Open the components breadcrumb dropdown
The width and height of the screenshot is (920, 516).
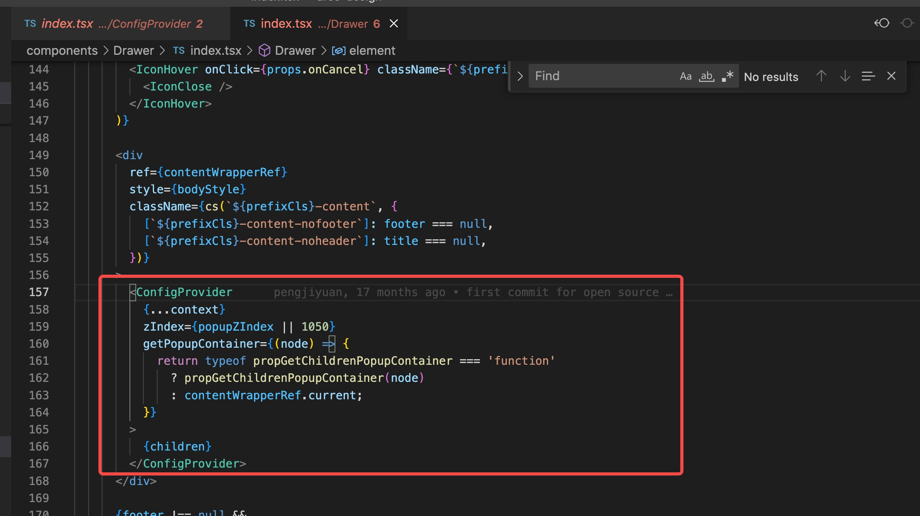62,50
